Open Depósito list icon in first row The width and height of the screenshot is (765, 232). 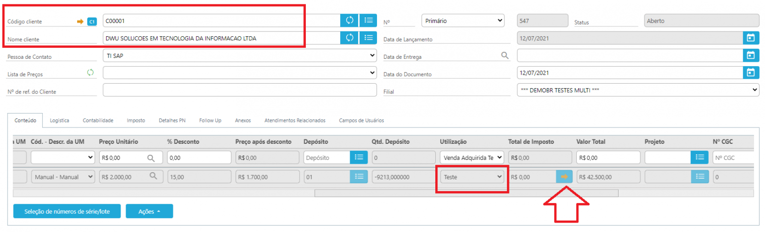click(x=358, y=157)
